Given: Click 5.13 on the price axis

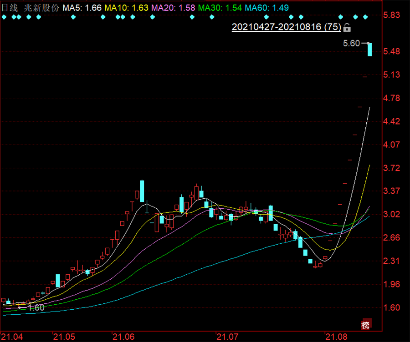Looking at the screenshot, I should tap(391, 75).
